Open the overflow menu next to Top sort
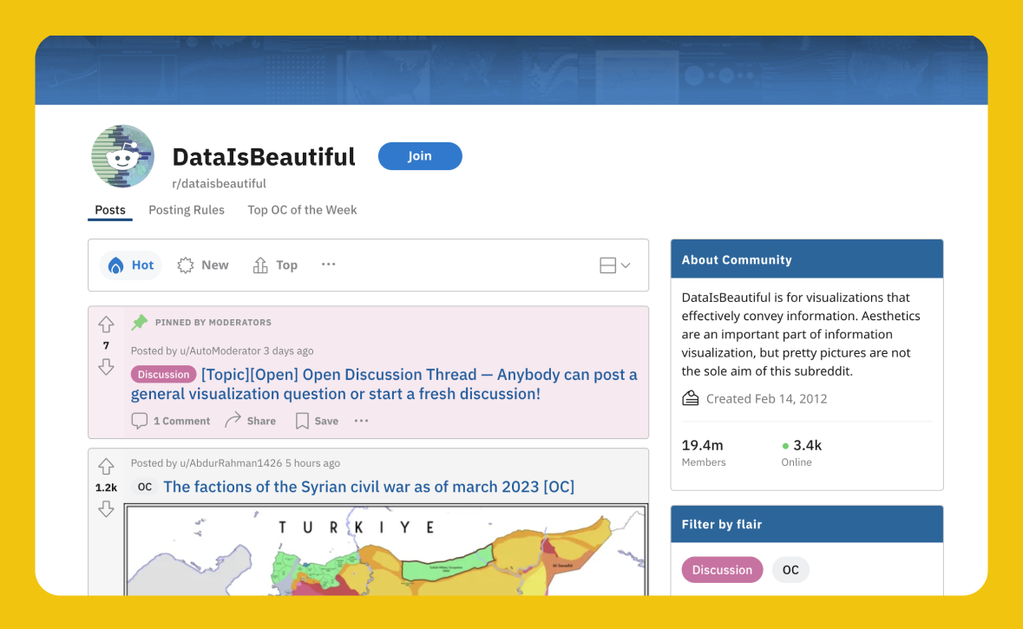The width and height of the screenshot is (1023, 629). 328,265
